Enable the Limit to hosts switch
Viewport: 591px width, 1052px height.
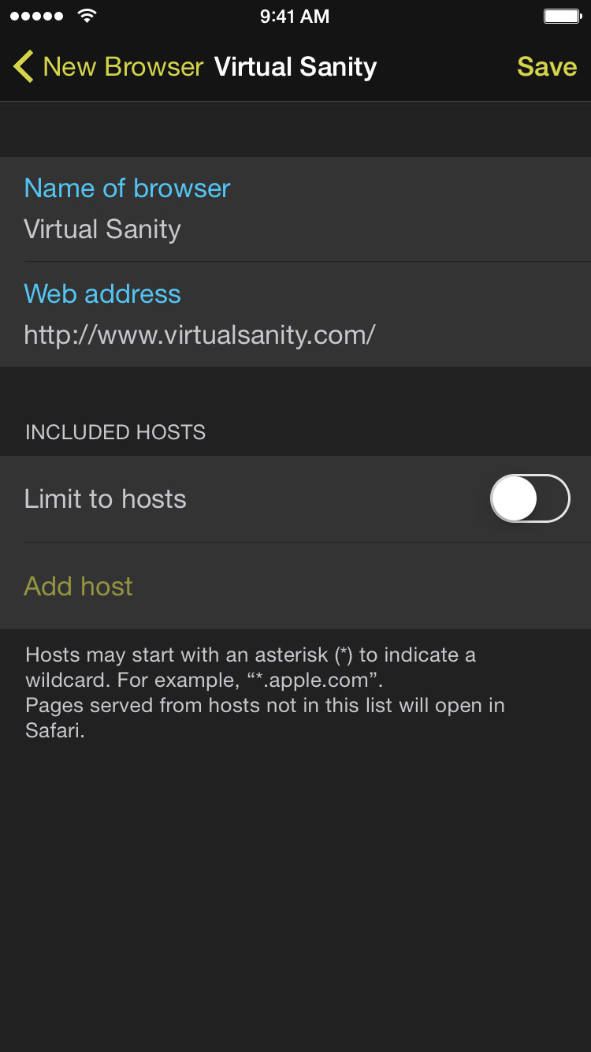530,498
